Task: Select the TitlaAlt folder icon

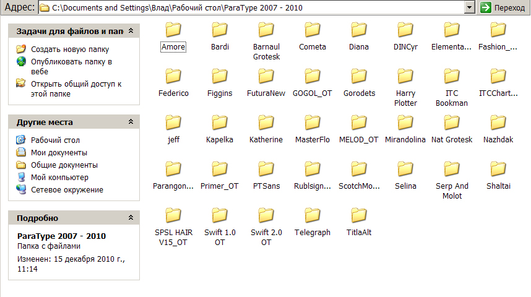Action: (x=358, y=215)
